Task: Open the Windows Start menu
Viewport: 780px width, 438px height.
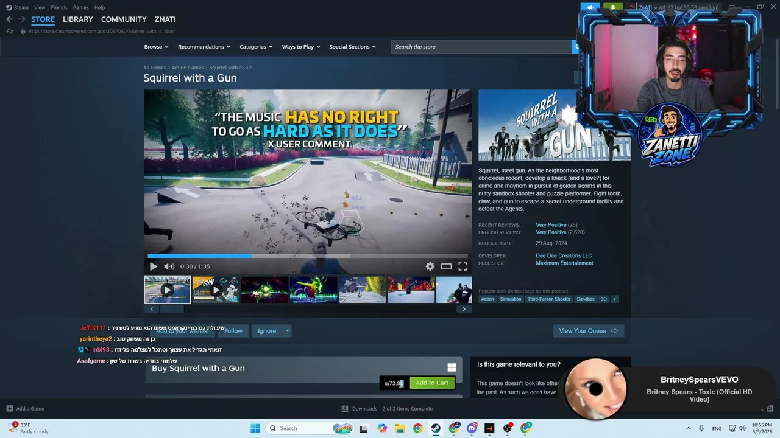Action: pyautogui.click(x=255, y=428)
